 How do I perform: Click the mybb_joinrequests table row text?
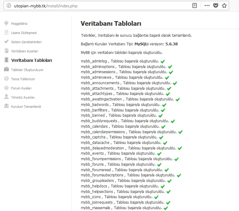point(123,202)
